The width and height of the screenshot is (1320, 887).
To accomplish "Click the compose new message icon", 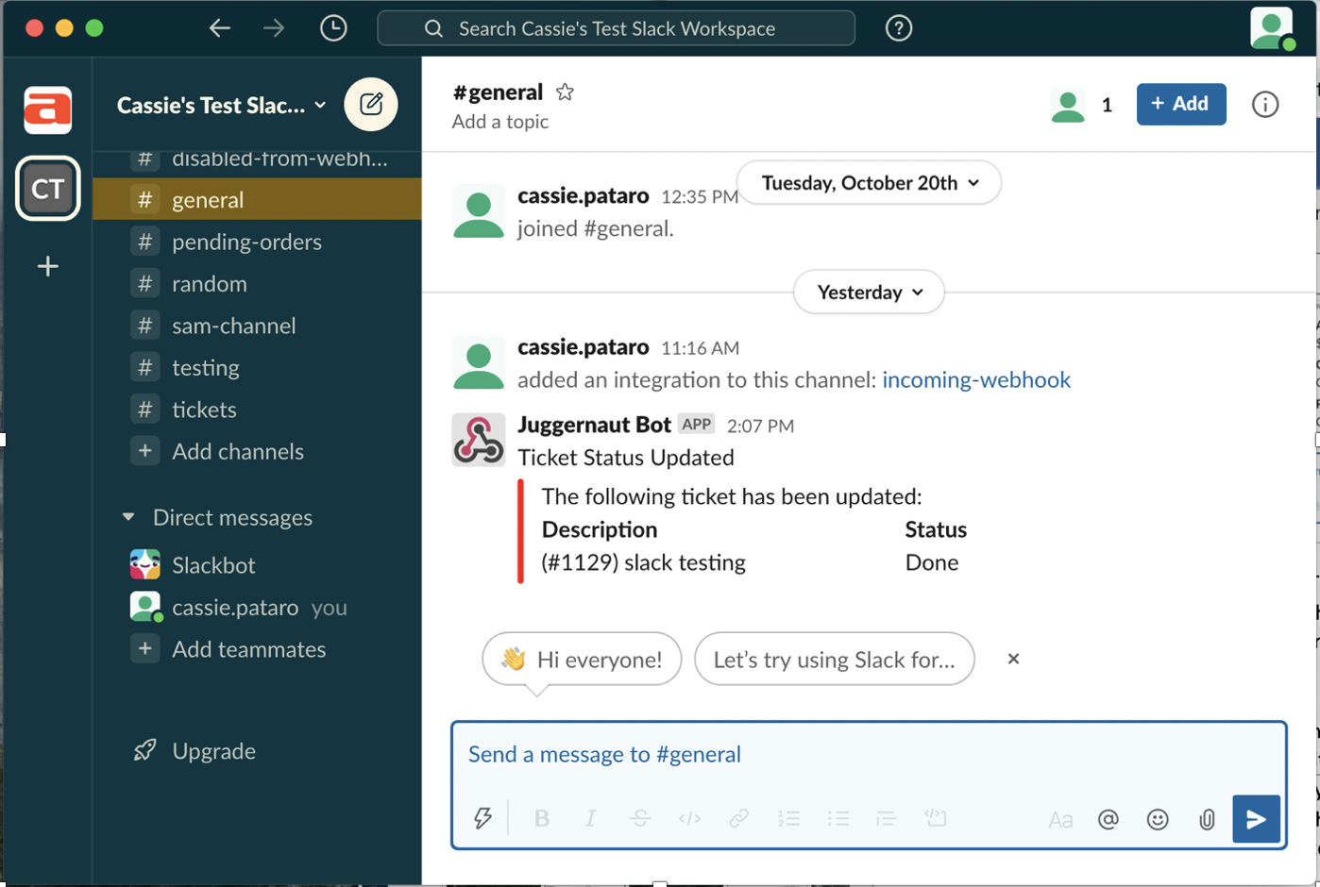I will click(x=371, y=104).
